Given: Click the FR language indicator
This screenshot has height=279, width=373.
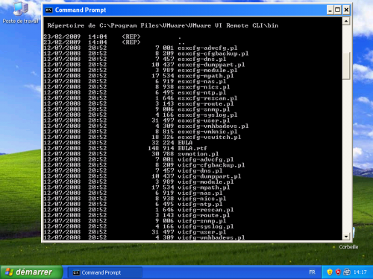Looking at the screenshot, I should pyautogui.click(x=312, y=272).
